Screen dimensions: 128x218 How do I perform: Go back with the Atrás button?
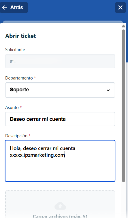coord(14,8)
